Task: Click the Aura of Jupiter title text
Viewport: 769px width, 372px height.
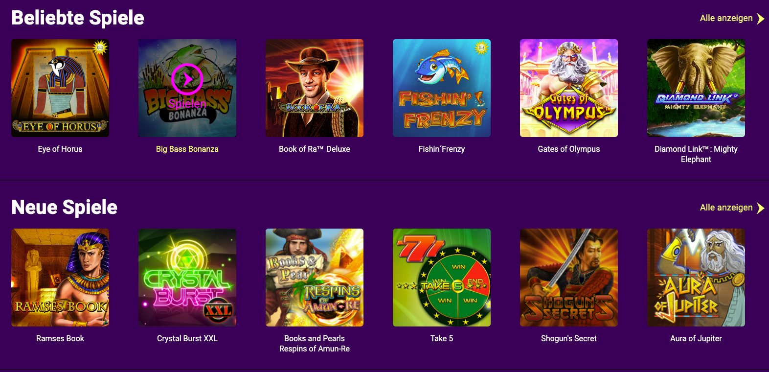Action: click(696, 338)
